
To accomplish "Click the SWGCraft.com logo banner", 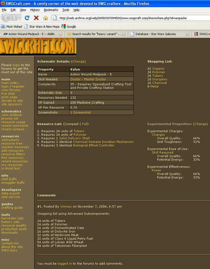I will pos(38,46).
